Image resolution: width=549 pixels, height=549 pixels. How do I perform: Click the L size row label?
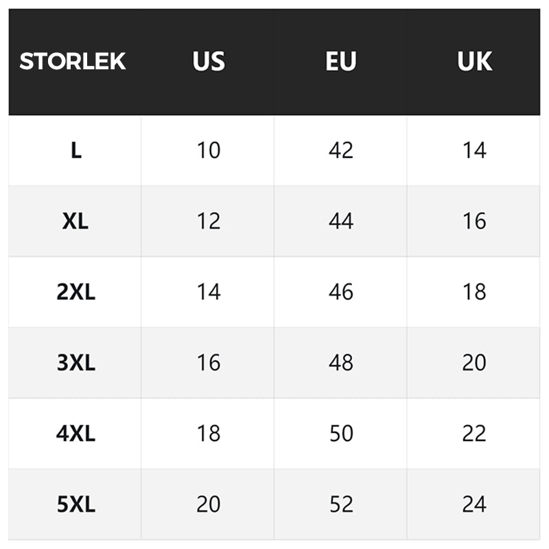[x=75, y=150]
